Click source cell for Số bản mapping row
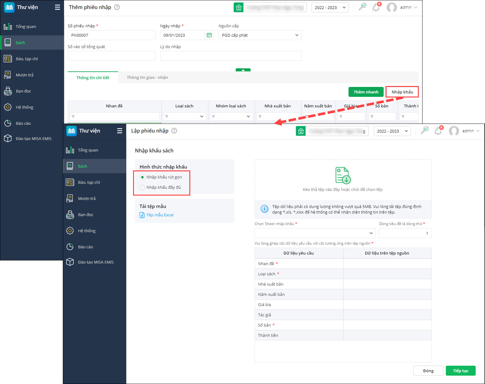 coord(387,325)
